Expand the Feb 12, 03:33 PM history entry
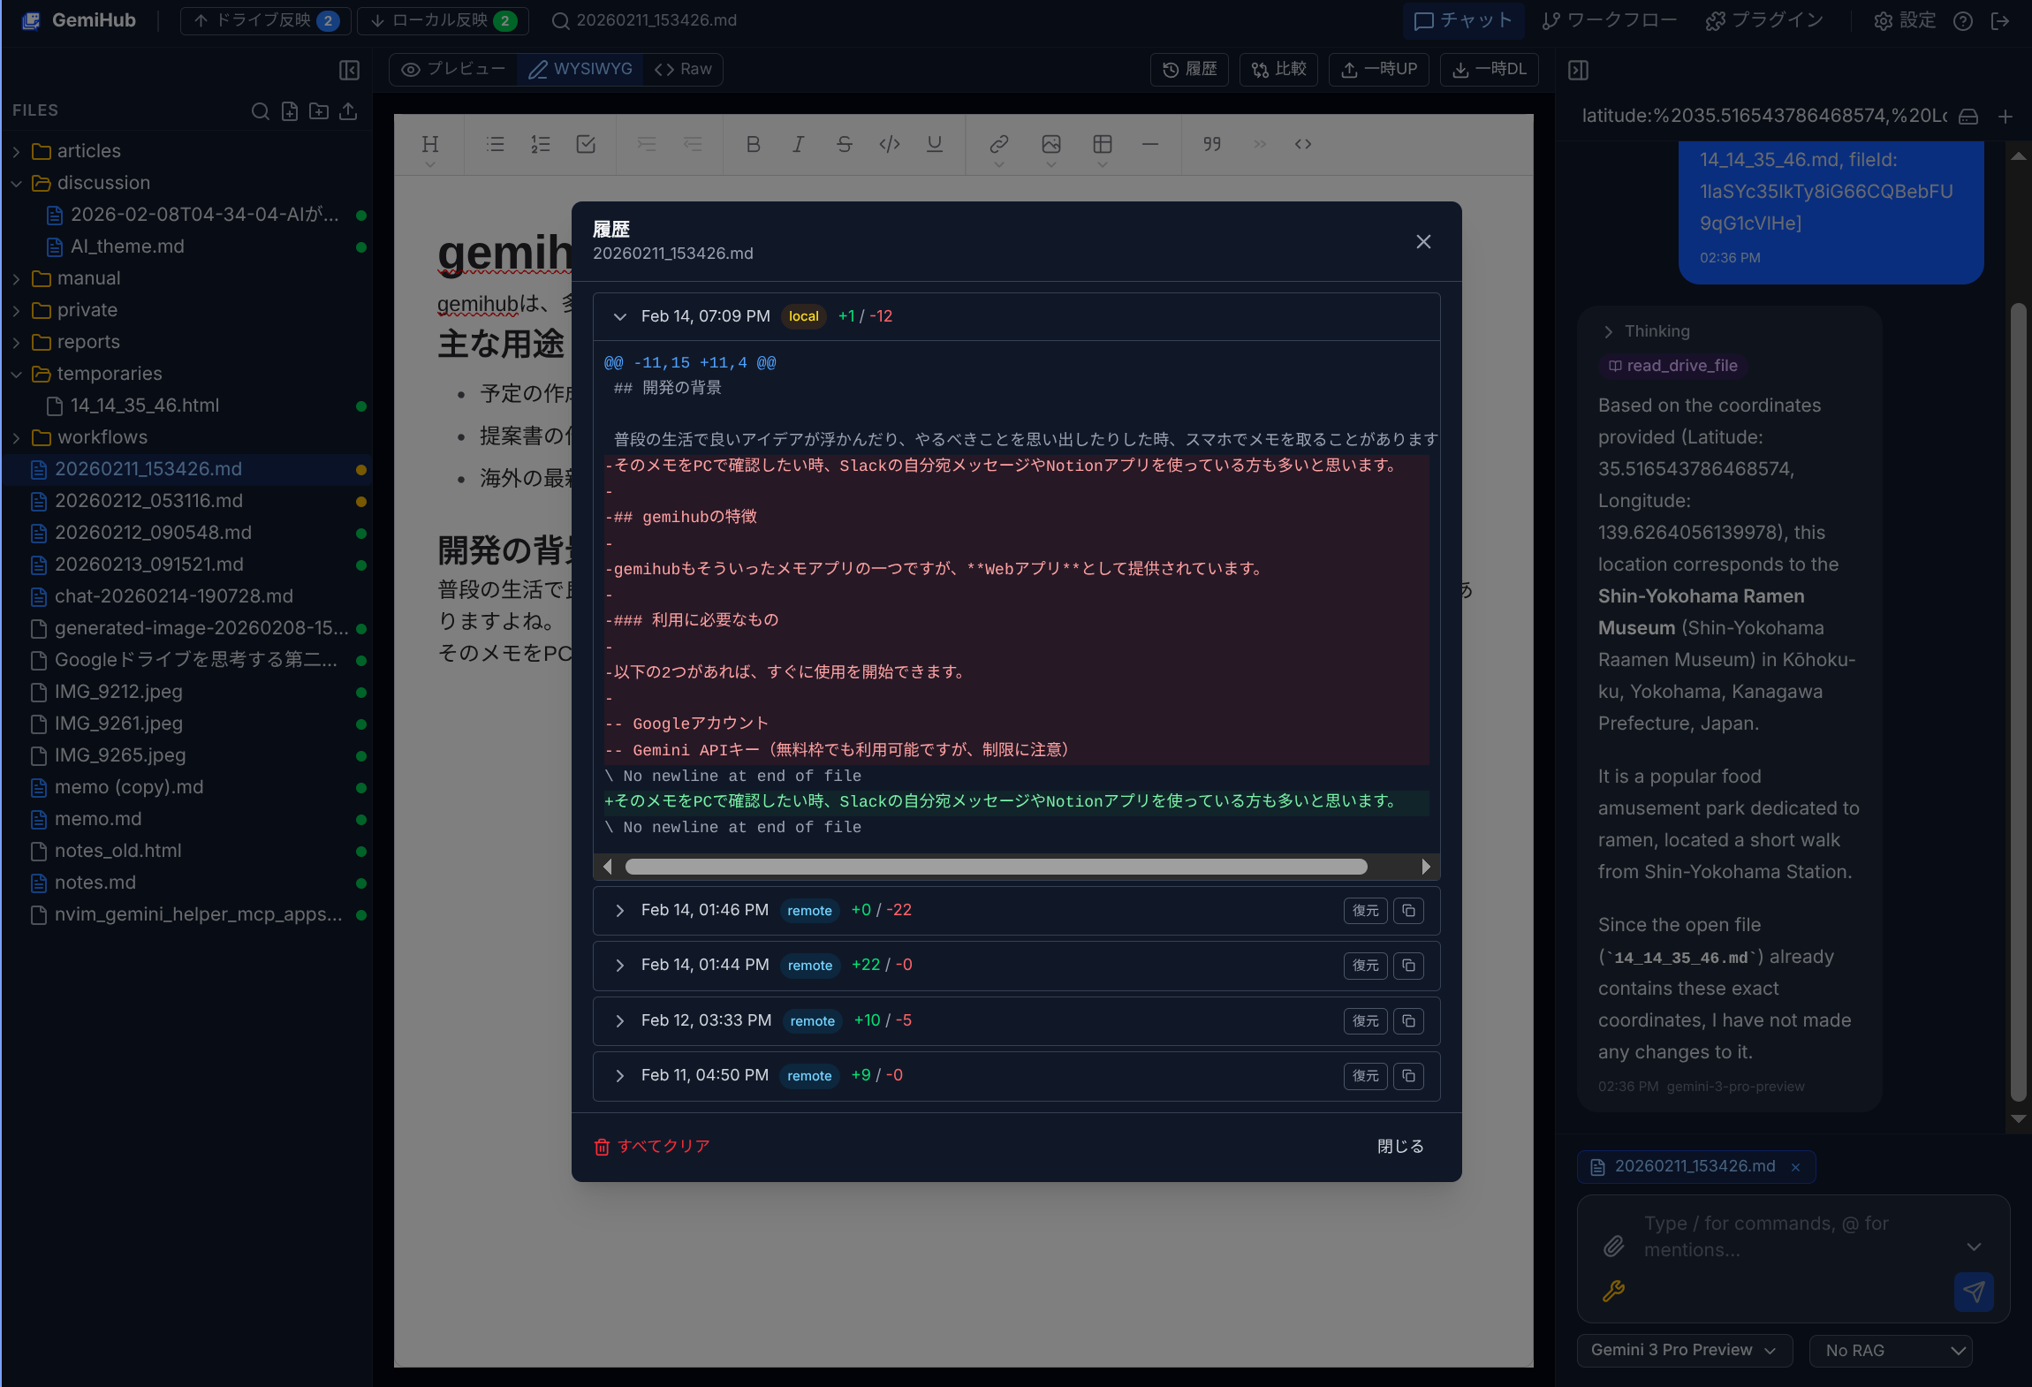Viewport: 2032px width, 1387px height. click(620, 1021)
